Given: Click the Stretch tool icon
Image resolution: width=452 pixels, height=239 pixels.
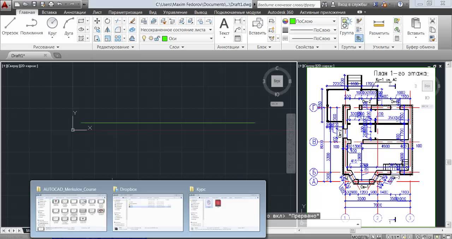Looking at the screenshot, I should coord(97,38).
